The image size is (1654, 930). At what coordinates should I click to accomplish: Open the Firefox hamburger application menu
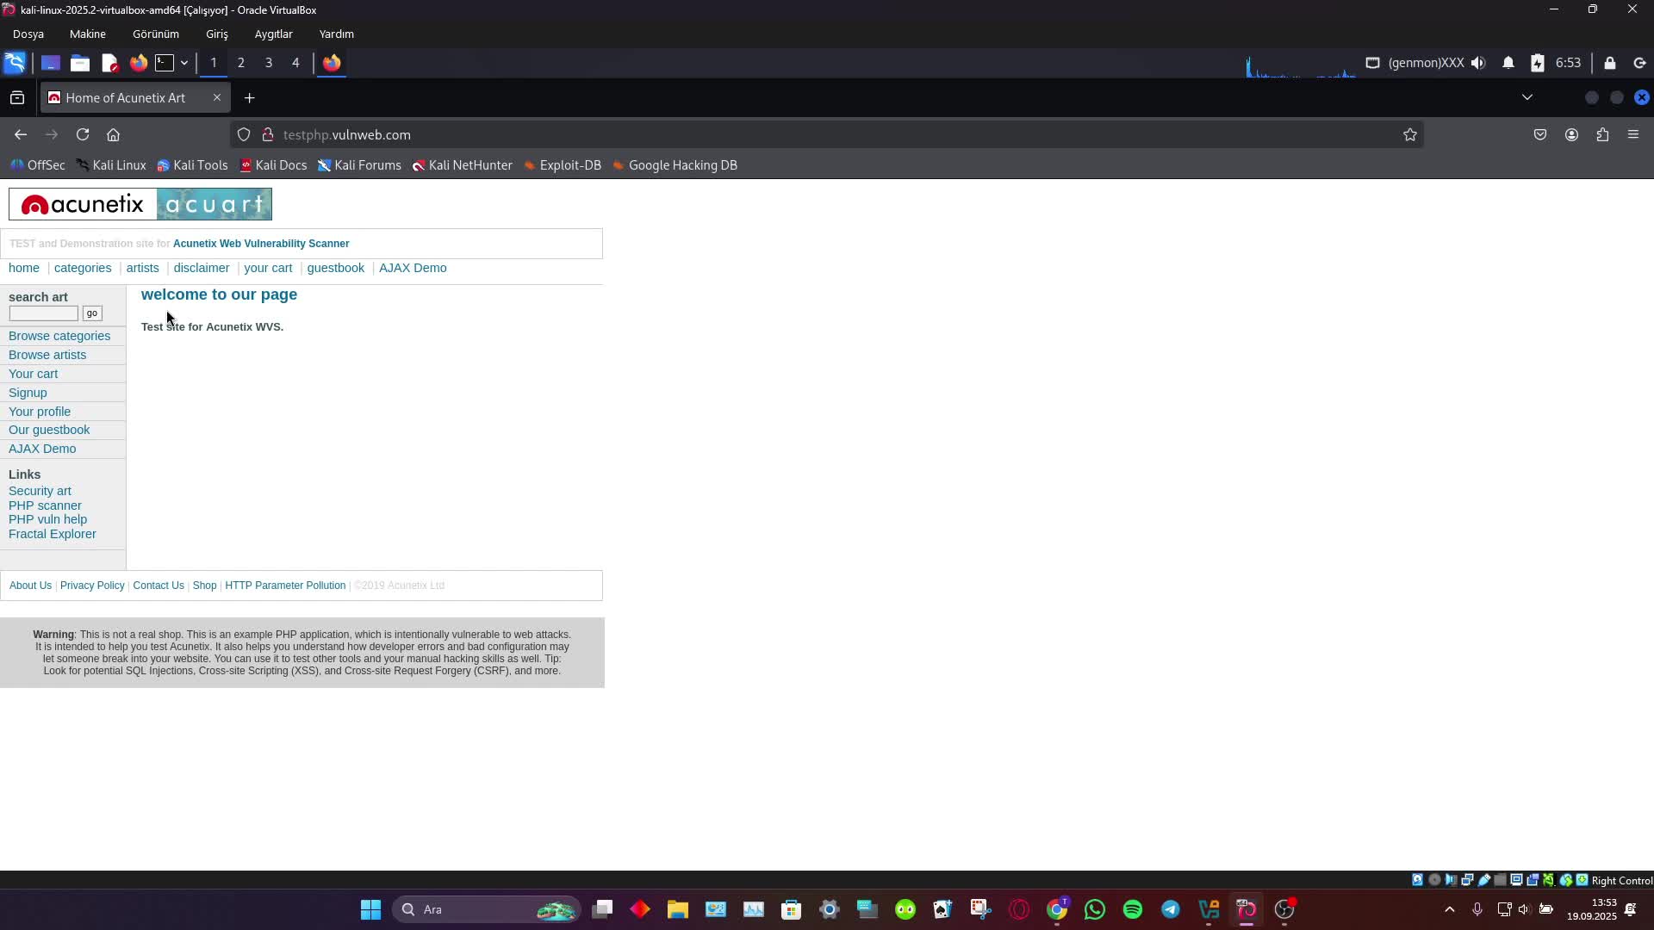point(1633,134)
